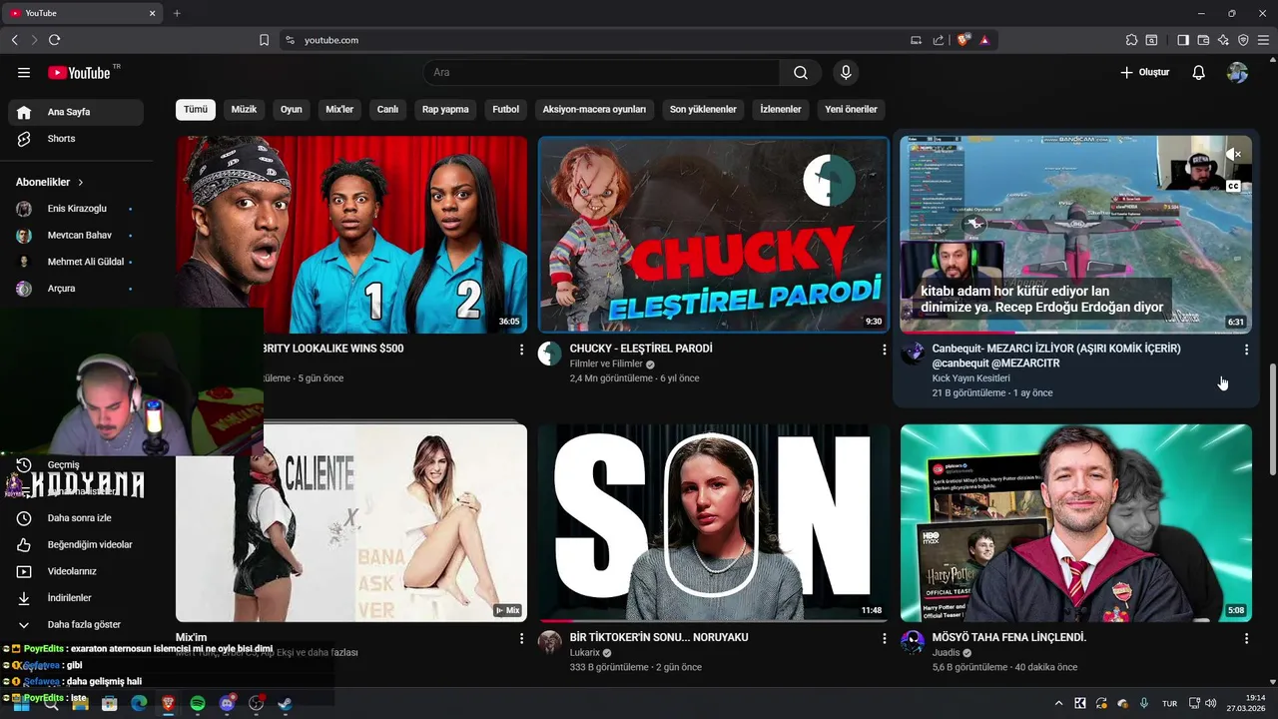This screenshot has width=1278, height=719.
Task: Expand Daha fazla göster in sidebar
Action: pyautogui.click(x=75, y=624)
